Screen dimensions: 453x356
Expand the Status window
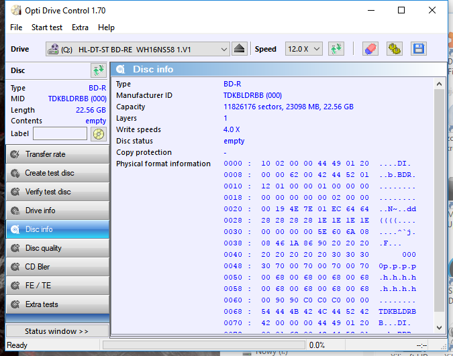coord(57,331)
